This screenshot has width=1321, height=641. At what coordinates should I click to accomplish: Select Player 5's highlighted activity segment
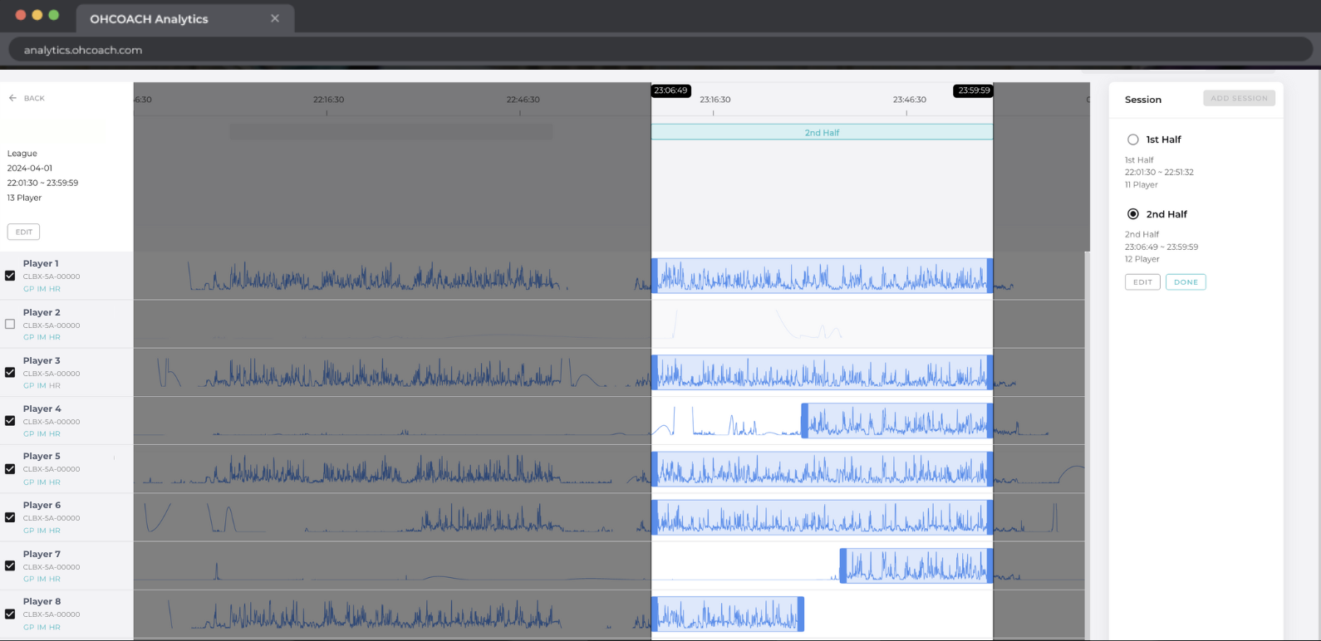(x=822, y=468)
